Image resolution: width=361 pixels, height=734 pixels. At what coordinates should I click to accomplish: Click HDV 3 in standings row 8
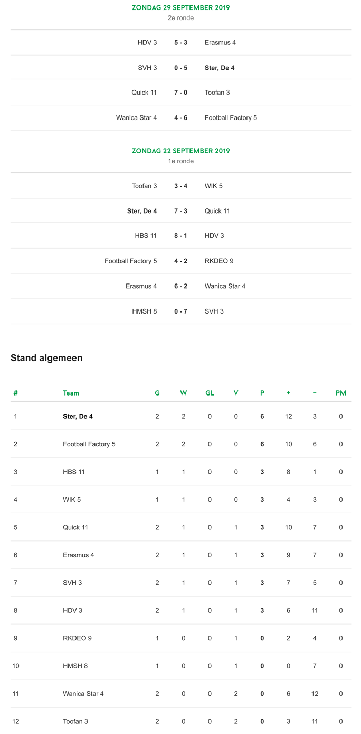point(73,610)
